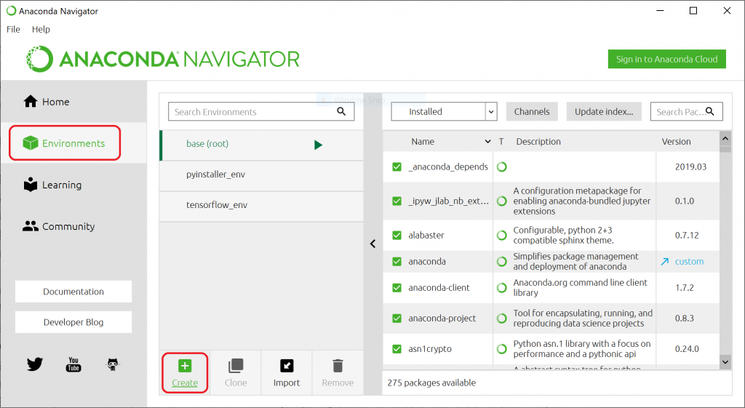Click the type circle icon for _ipyw_jlab_nb_ext

[502, 201]
